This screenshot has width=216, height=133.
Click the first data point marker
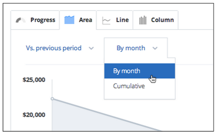point(52,99)
